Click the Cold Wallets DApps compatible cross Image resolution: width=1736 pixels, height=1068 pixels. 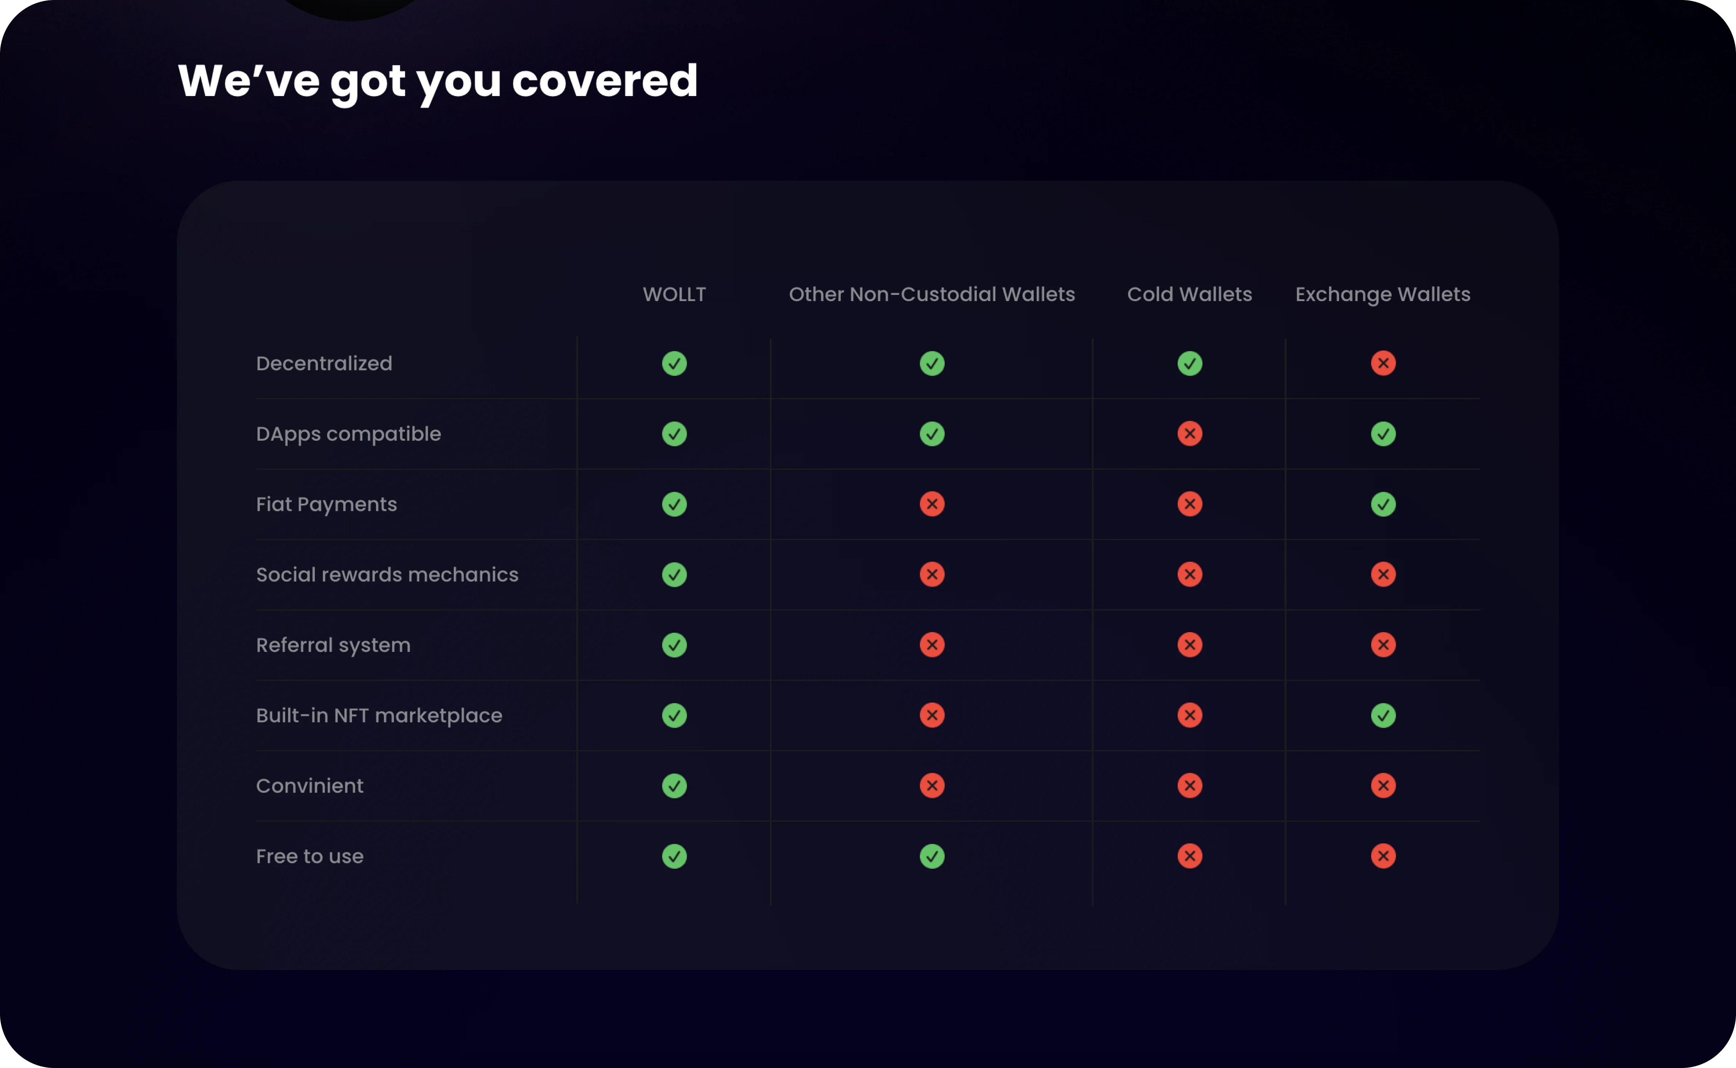pos(1190,434)
